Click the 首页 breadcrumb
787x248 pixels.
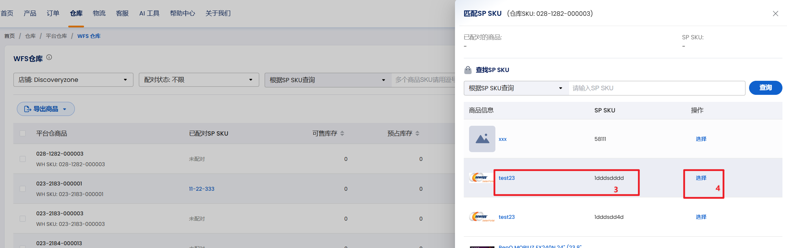point(9,36)
